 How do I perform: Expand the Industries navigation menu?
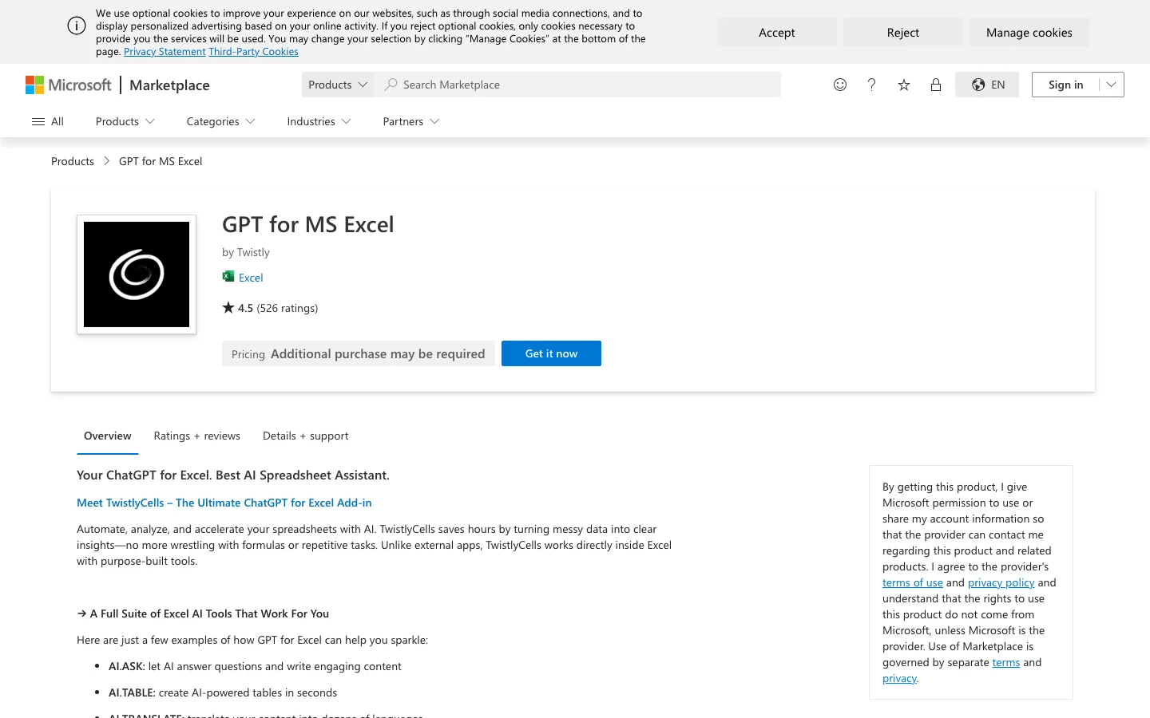click(x=319, y=121)
